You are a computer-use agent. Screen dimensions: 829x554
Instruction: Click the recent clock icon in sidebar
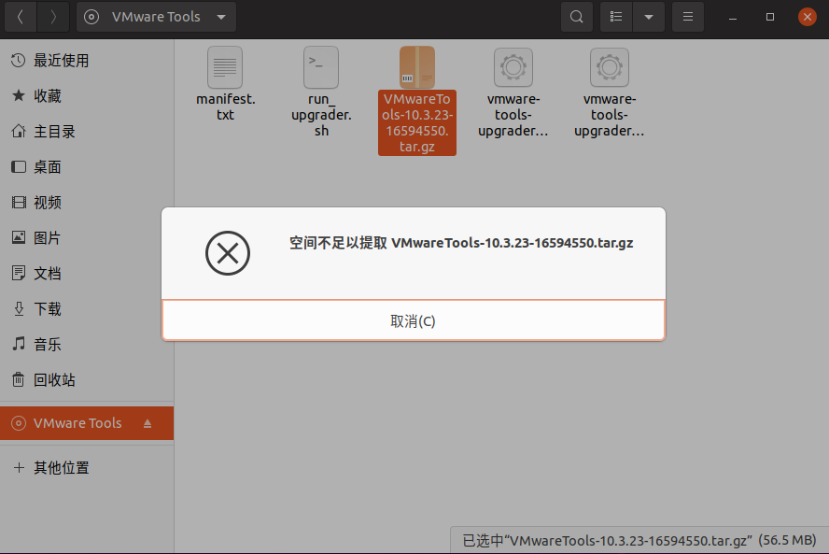(x=19, y=61)
